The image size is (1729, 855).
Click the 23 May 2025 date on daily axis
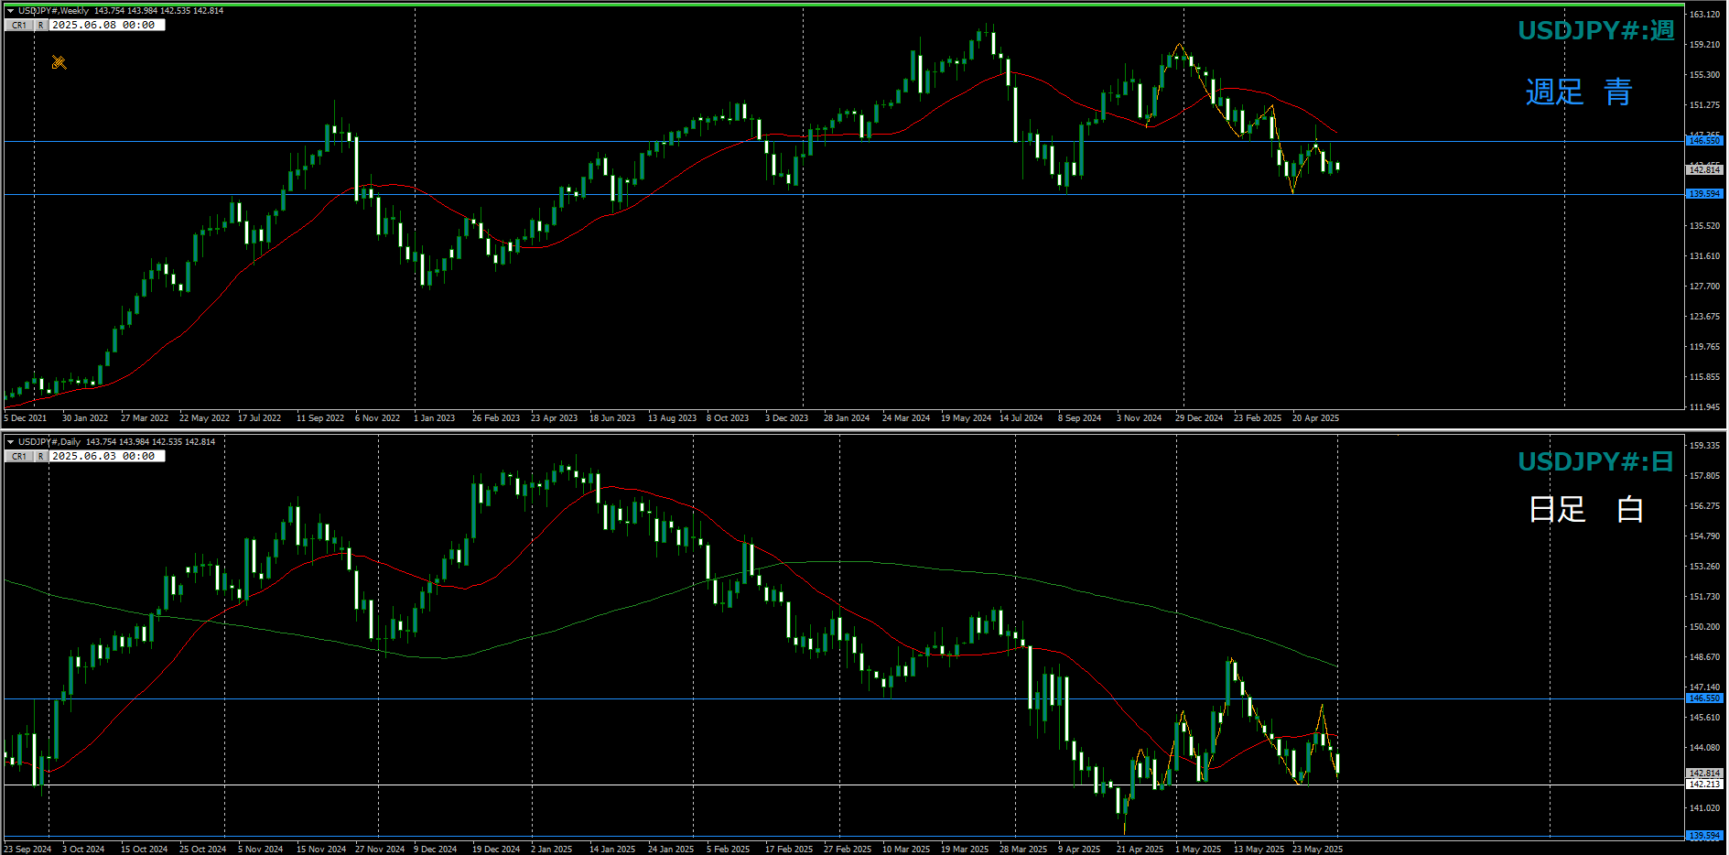point(1317,850)
